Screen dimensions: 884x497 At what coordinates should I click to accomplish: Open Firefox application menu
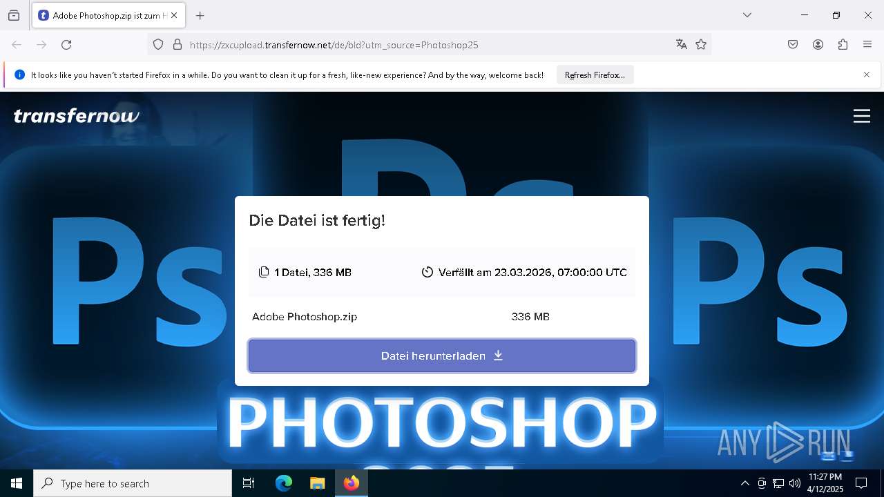pyautogui.click(x=867, y=45)
